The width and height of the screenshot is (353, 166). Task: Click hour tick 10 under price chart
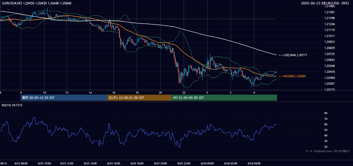click(x=44, y=92)
